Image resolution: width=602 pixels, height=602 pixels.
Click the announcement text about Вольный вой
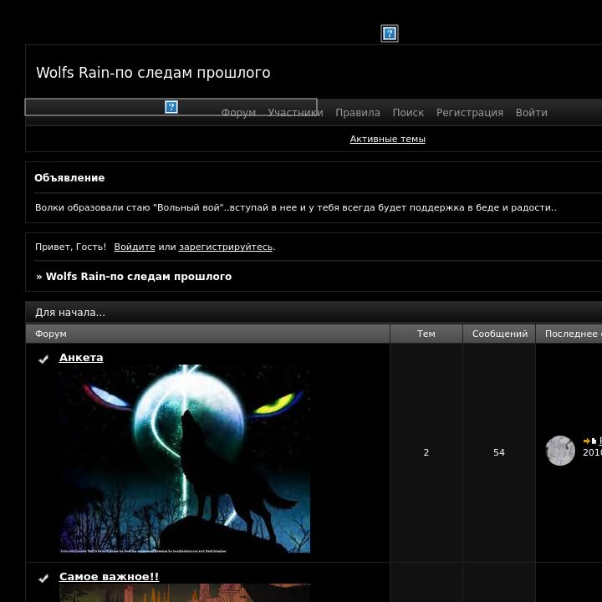click(296, 207)
